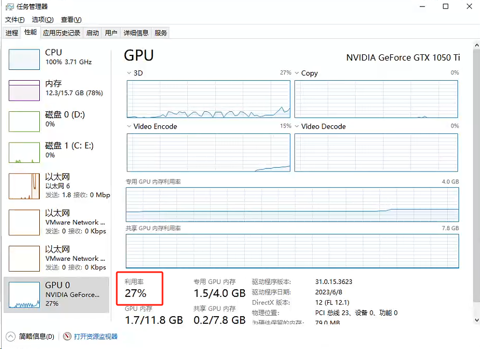This screenshot has width=480, height=349.
Task: Select the CPU performance thumbnail graph
Action: click(24, 59)
